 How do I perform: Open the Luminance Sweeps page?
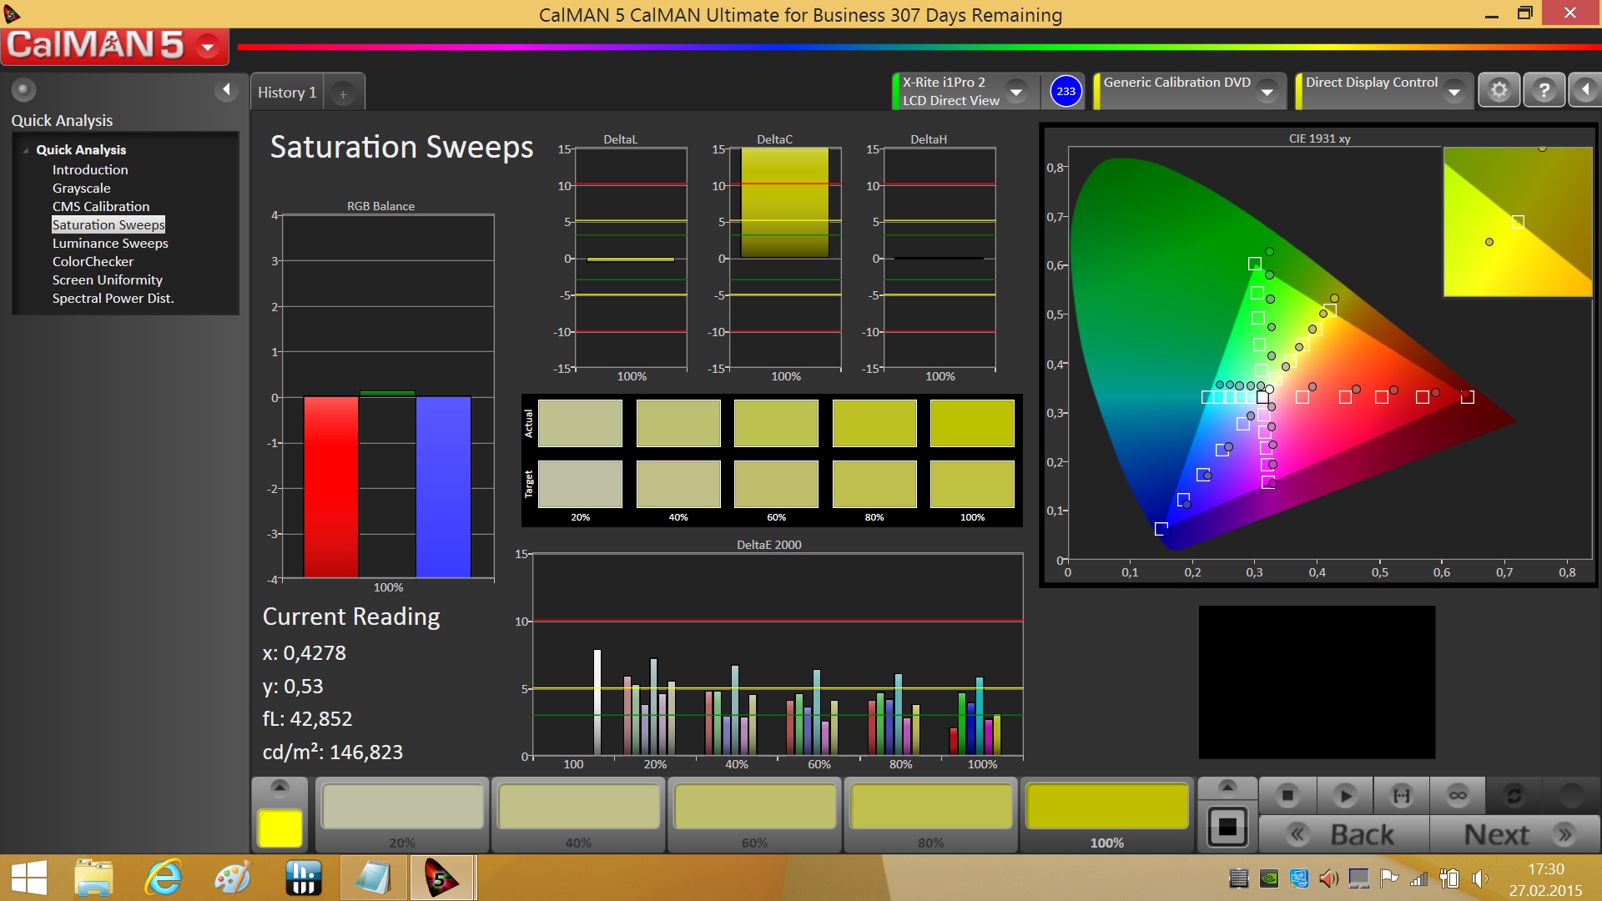coord(110,243)
